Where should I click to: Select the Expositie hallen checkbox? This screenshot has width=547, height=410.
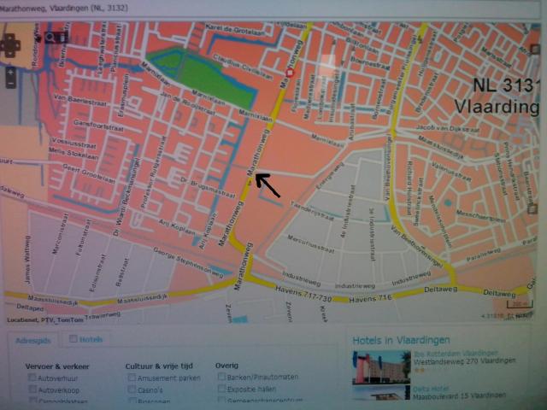[x=222, y=388]
